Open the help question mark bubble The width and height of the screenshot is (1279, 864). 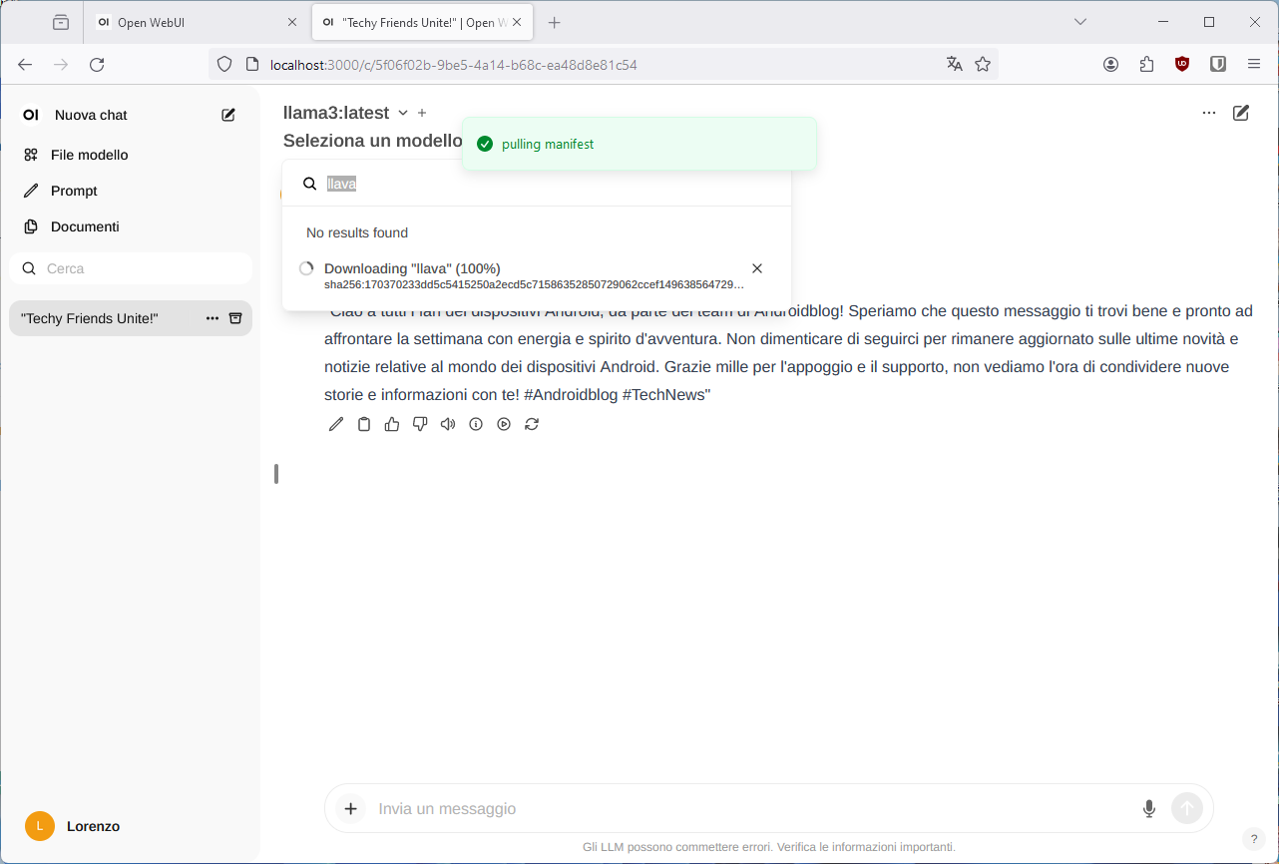pyautogui.click(x=1253, y=839)
